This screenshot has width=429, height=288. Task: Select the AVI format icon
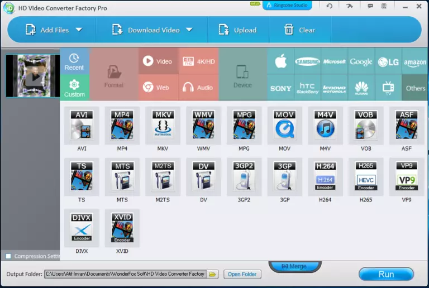[82, 126]
